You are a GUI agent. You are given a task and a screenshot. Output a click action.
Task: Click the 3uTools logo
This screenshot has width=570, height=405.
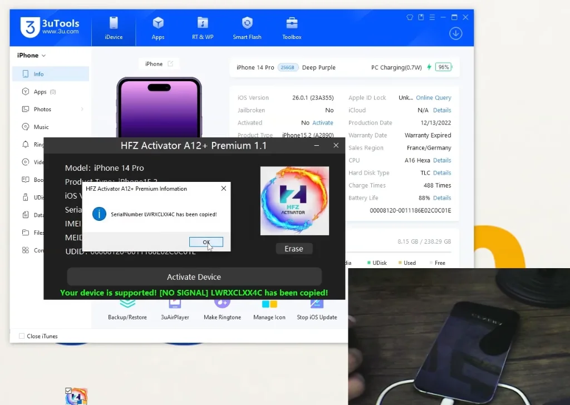pyautogui.click(x=50, y=27)
